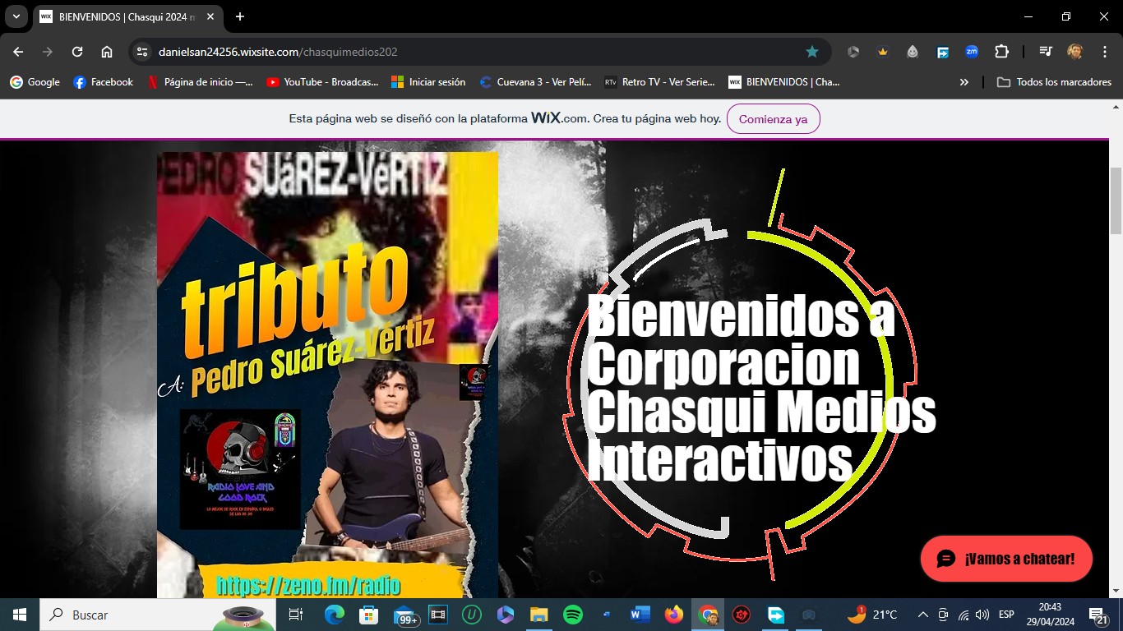1123x631 pixels.
Task: Open the Extensions puzzle menu
Action: [1001, 52]
